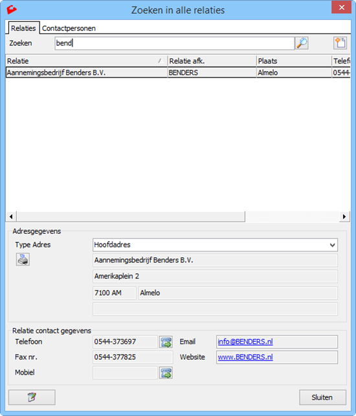Click the red application logo in title bar
356x416 pixels.
(12, 10)
